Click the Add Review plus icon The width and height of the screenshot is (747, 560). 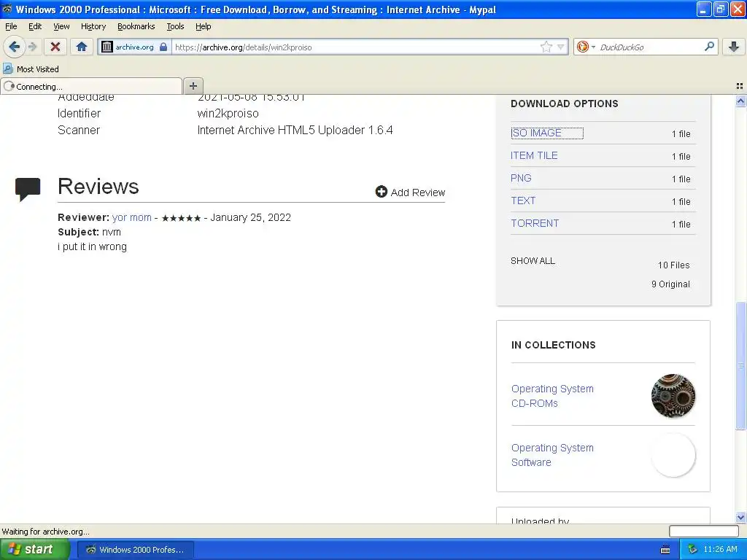tap(381, 192)
